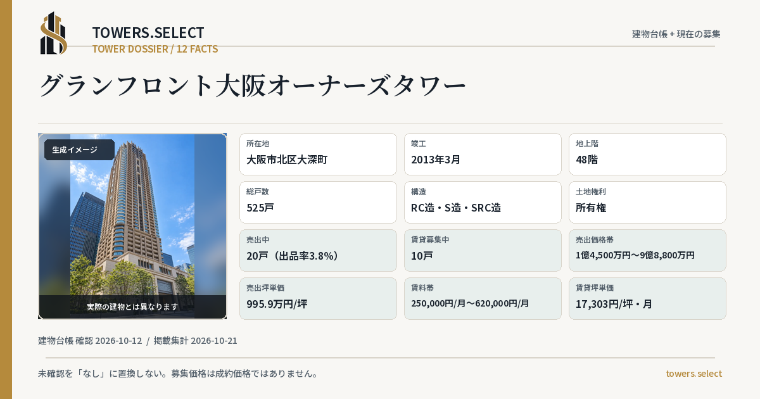The width and height of the screenshot is (760, 399).
Task: Select the 竣工 2013年3月 card
Action: coord(483,154)
